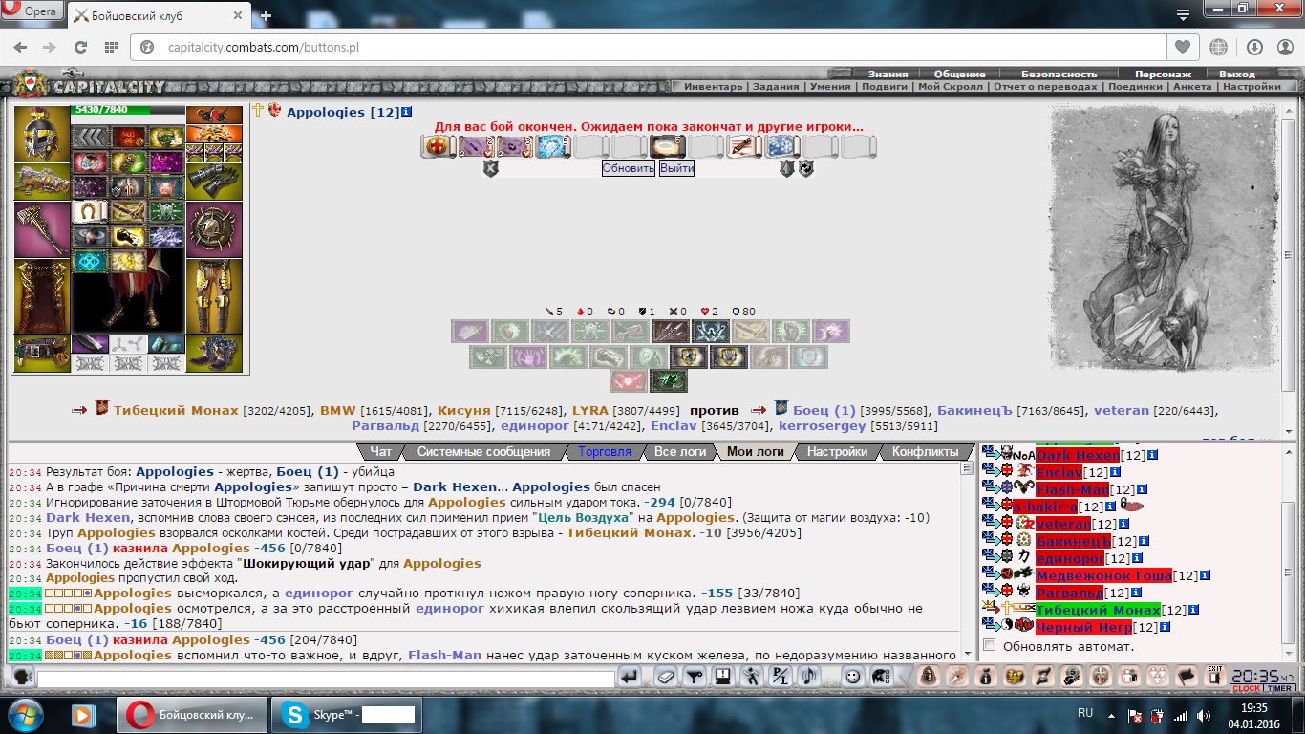Use the pencil writing scroll
Image resolution: width=1305 pixels, height=734 pixels.
[x=742, y=146]
